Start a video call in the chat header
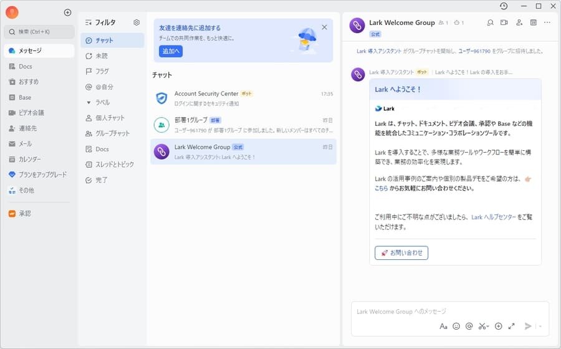 coord(504,22)
